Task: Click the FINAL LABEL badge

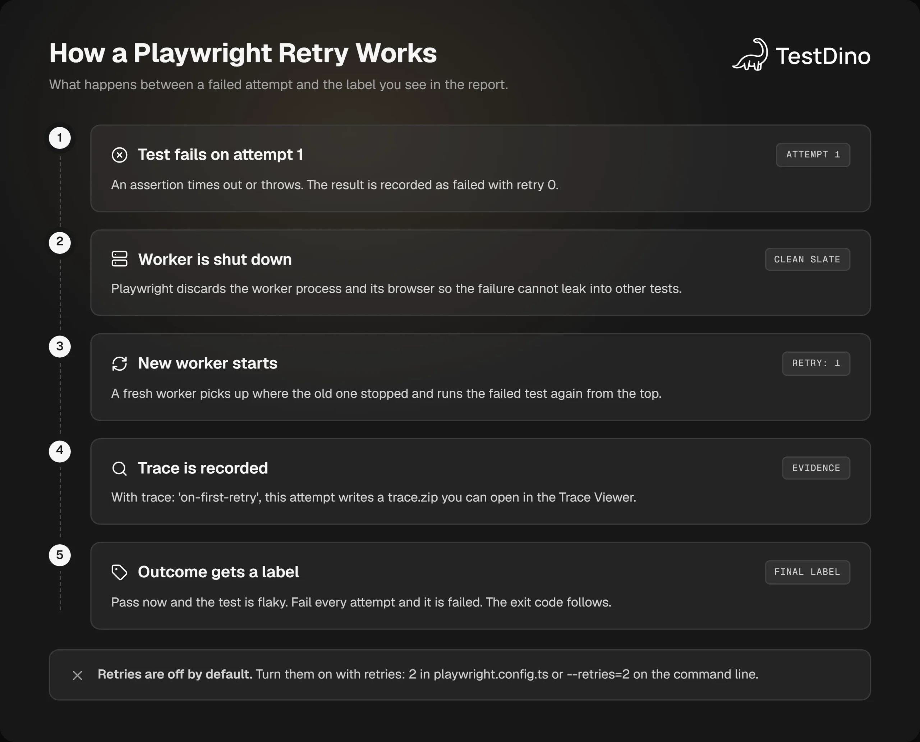Action: [807, 572]
